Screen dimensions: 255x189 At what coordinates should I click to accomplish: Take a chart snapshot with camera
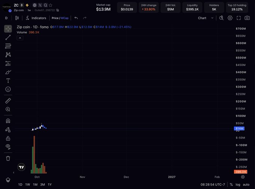click(x=247, y=18)
